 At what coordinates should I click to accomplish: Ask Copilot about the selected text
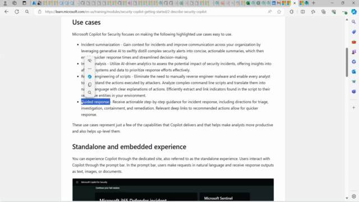90,76
